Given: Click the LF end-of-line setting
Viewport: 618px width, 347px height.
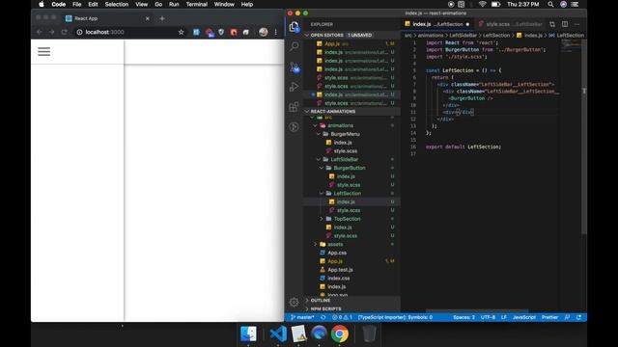Looking at the screenshot, I should [504, 317].
